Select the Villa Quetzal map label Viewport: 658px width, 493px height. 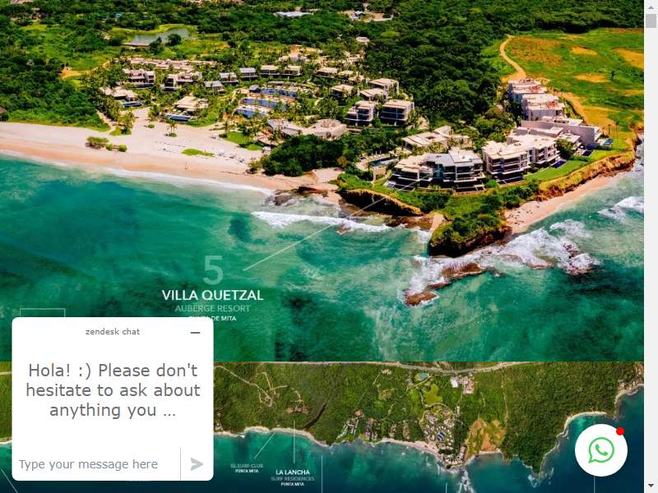point(212,295)
